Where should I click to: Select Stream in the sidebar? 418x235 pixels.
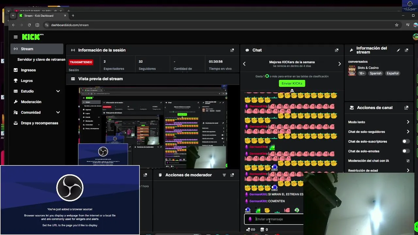click(37, 49)
